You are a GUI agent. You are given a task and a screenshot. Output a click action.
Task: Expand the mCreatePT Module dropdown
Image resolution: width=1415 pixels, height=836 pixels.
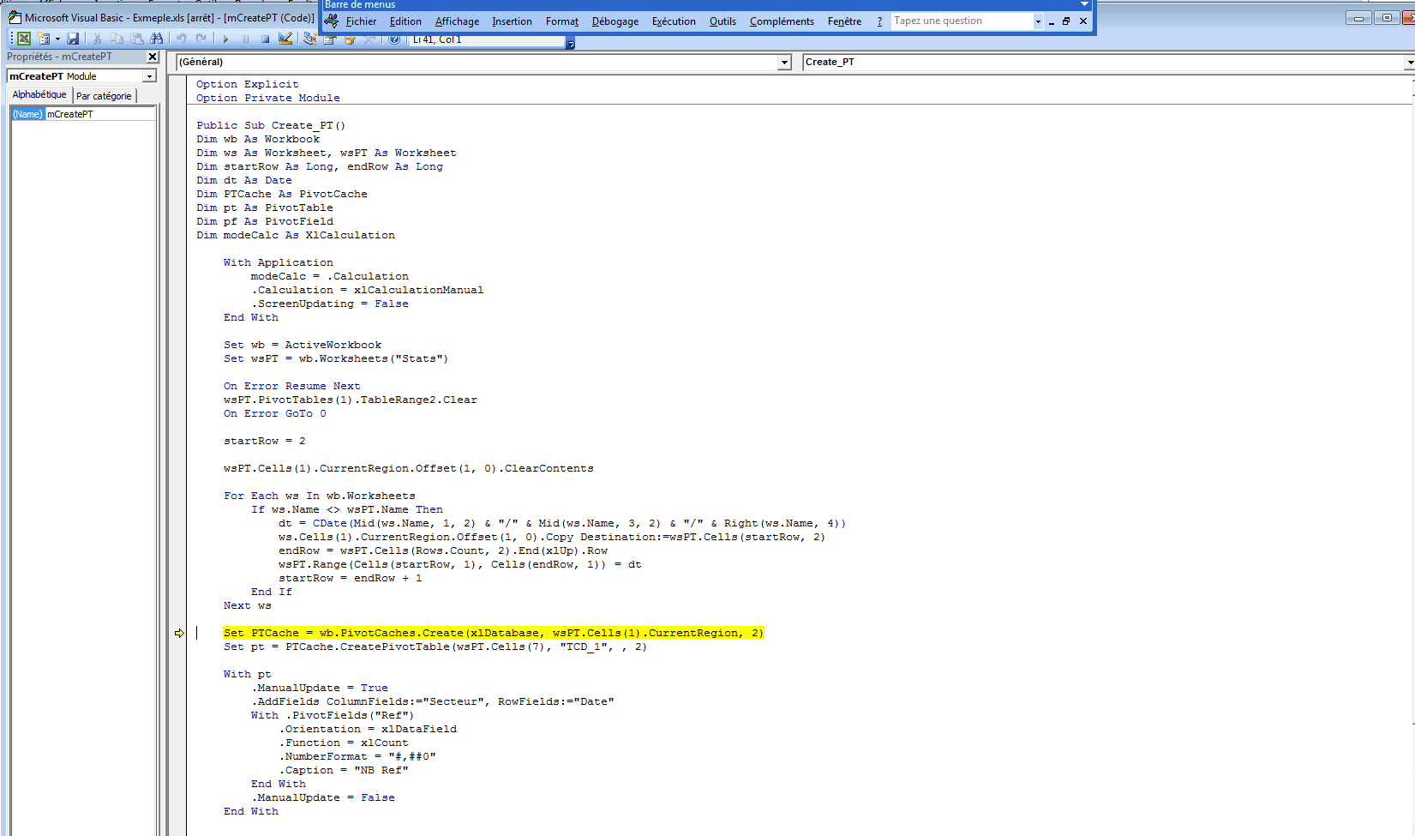click(149, 76)
